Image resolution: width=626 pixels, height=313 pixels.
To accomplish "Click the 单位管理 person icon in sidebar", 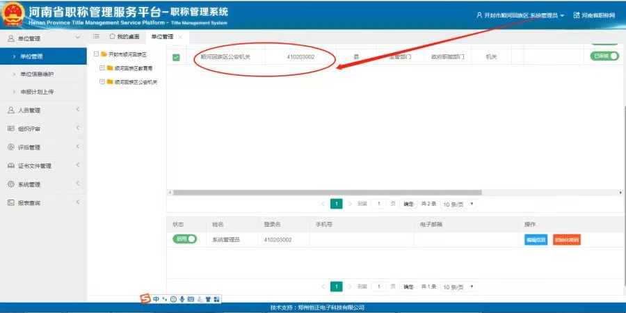I will [10, 38].
